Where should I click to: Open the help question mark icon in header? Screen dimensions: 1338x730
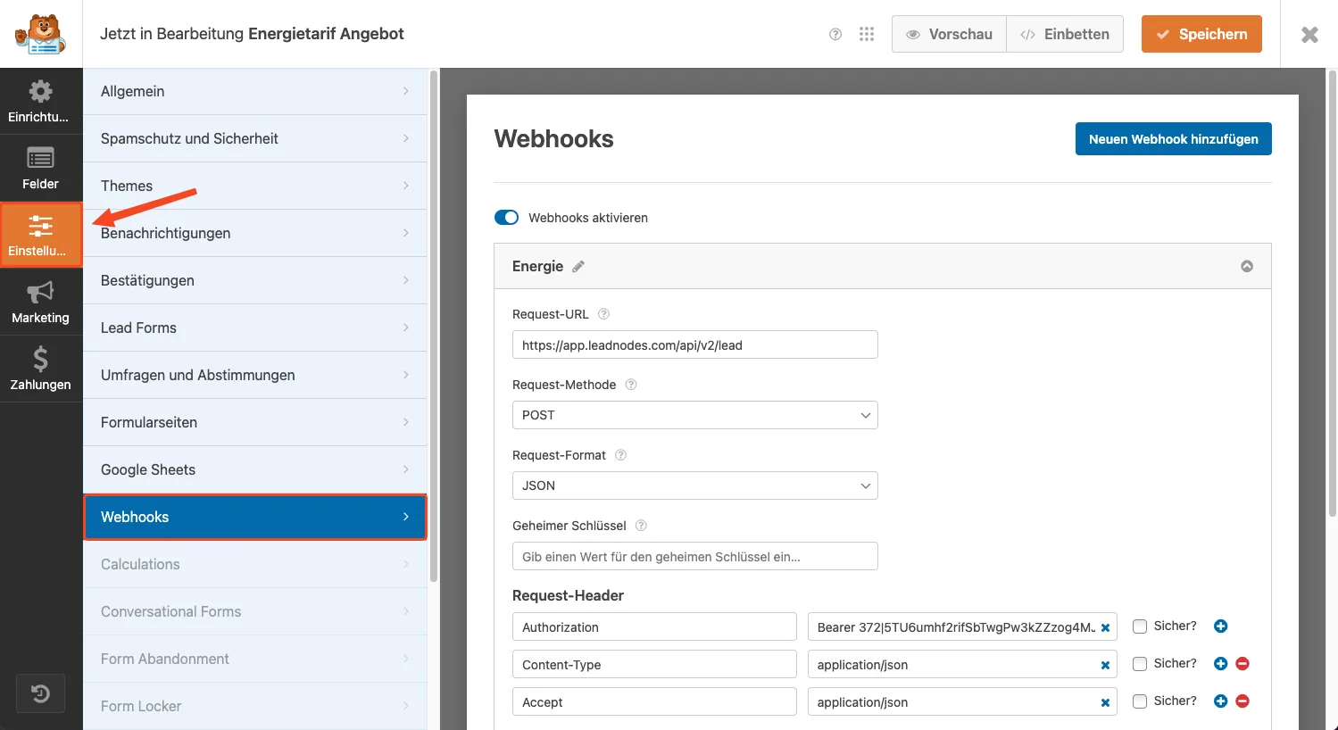[x=835, y=34]
